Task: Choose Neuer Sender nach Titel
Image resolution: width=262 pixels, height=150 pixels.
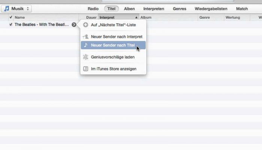Action: tap(113, 45)
